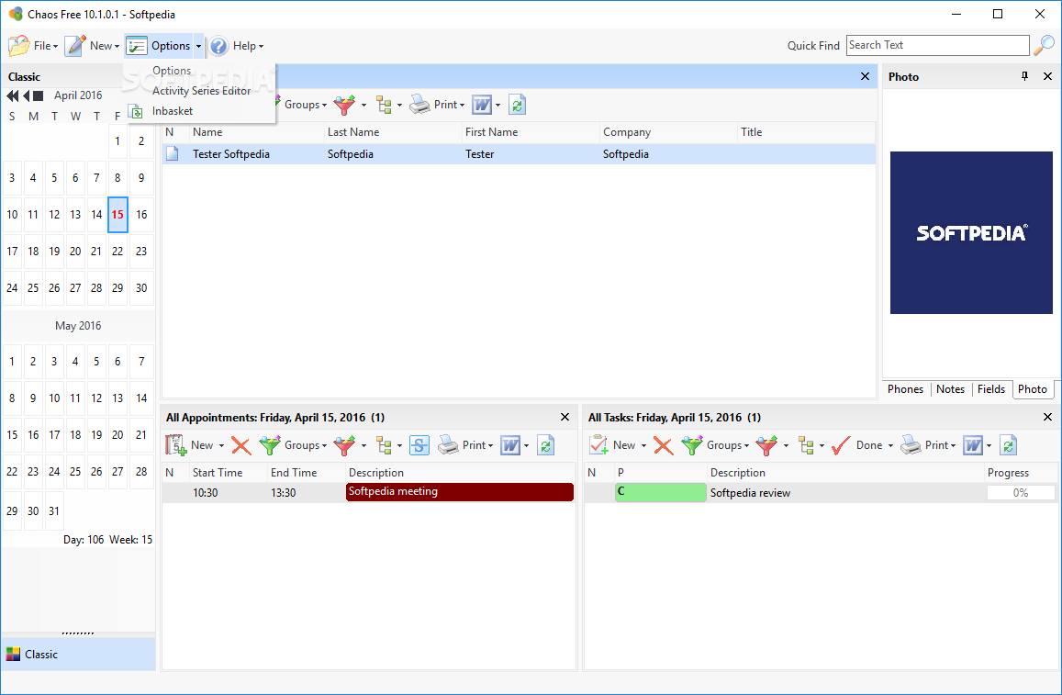Refresh the tasks list
Viewport: 1062px width, 695px height.
(x=1008, y=445)
